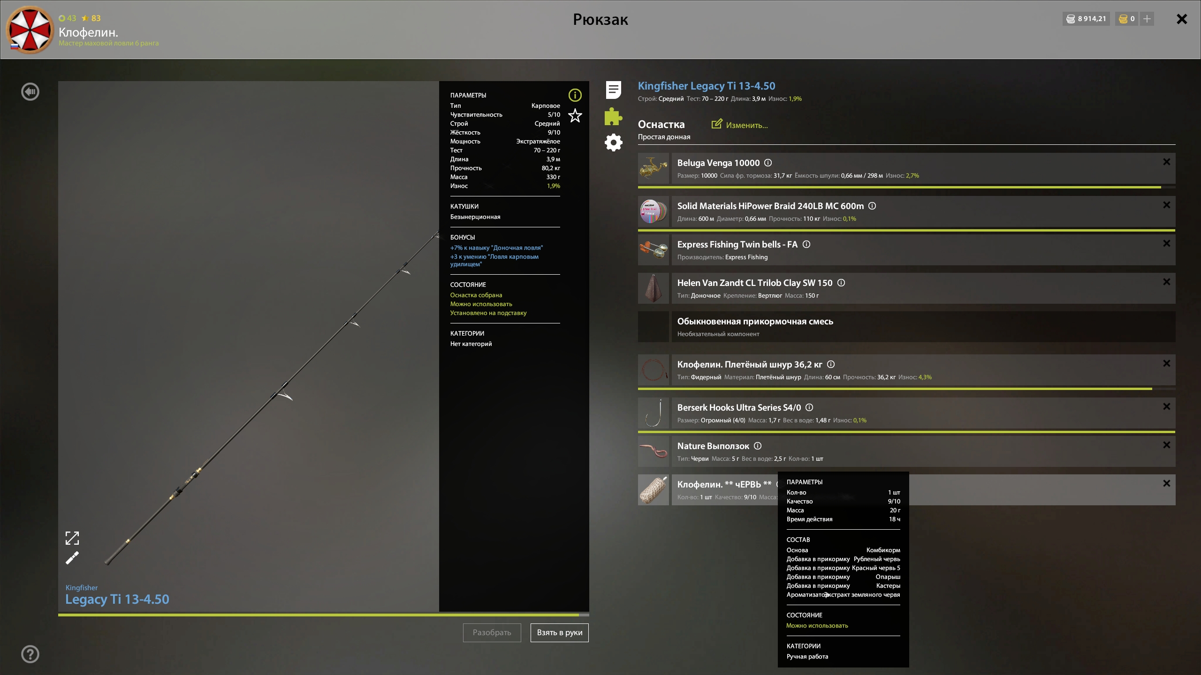Remove the Helen Van Zandt sinker
The height and width of the screenshot is (675, 1201).
[1166, 282]
